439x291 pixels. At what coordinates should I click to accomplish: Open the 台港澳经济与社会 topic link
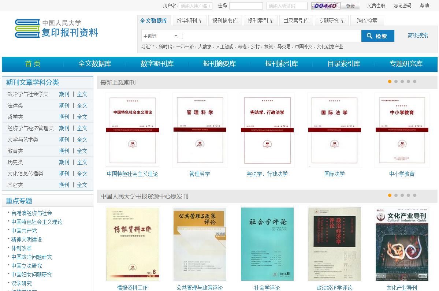click(31, 213)
